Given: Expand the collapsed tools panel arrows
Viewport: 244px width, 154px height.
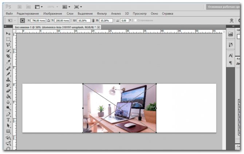Looking at the screenshot, I should (x=5, y=26).
